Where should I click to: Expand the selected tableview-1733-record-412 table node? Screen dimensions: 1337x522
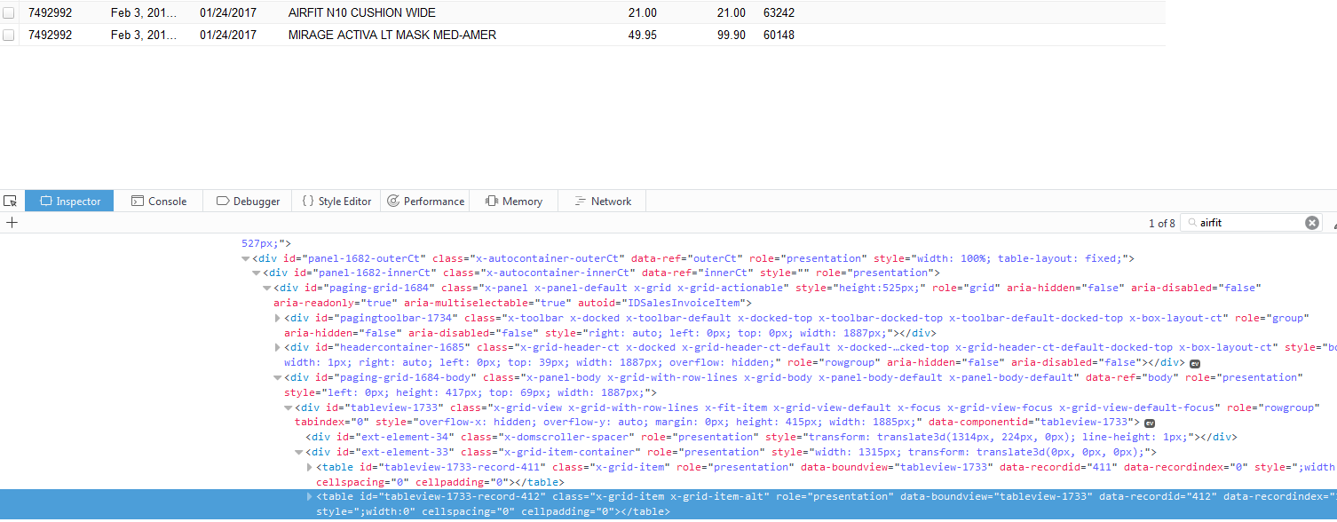[x=310, y=496]
